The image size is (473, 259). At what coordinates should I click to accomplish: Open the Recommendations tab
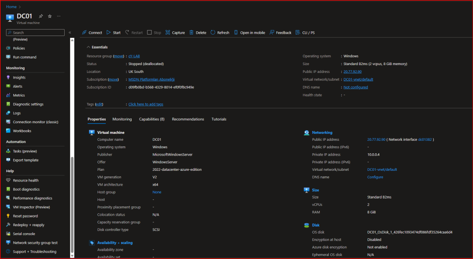click(x=188, y=119)
